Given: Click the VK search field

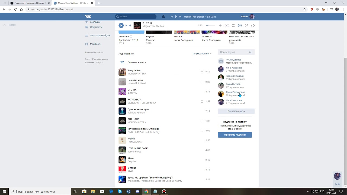Looking at the screenshot, I should [136, 17].
